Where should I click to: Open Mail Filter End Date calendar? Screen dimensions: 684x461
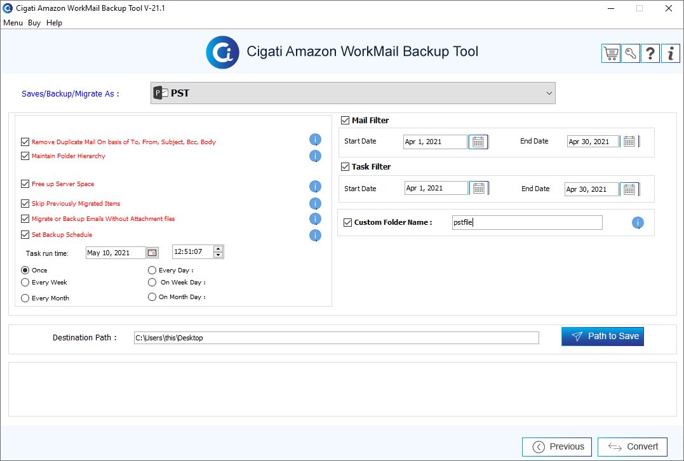pyautogui.click(x=629, y=142)
